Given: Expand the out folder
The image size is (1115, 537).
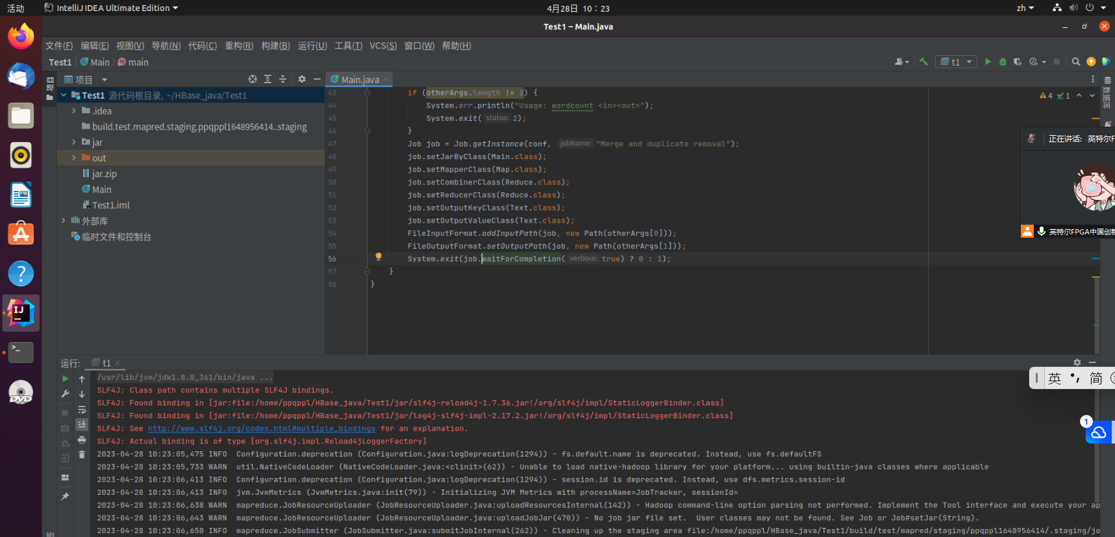Looking at the screenshot, I should 74,158.
